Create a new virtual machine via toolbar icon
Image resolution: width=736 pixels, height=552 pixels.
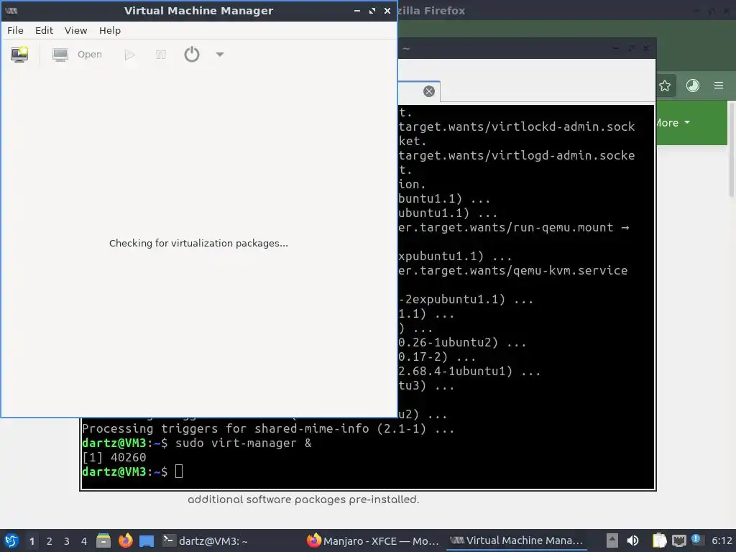pyautogui.click(x=19, y=55)
